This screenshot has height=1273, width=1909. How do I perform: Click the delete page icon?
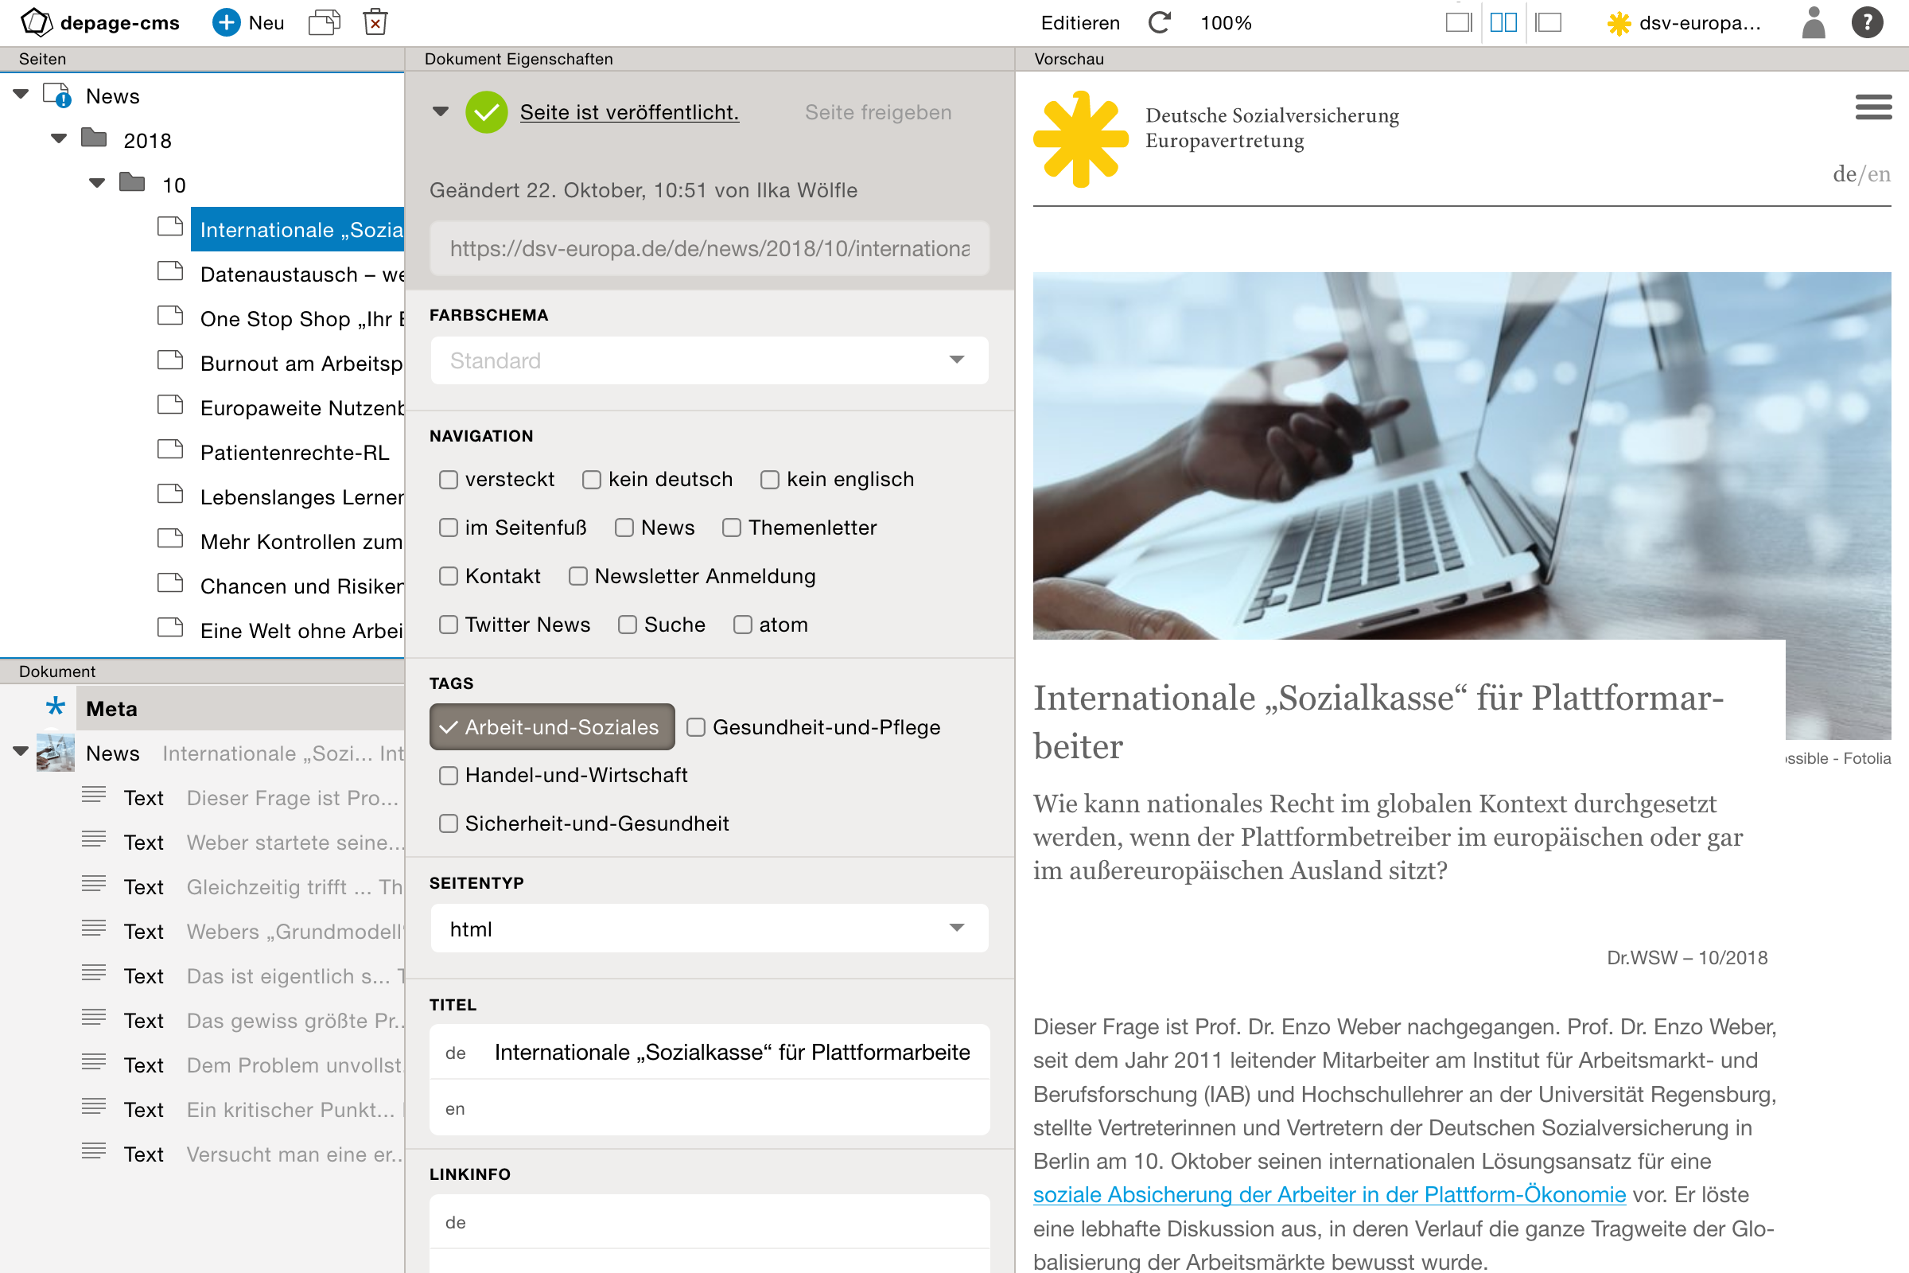[x=376, y=21]
